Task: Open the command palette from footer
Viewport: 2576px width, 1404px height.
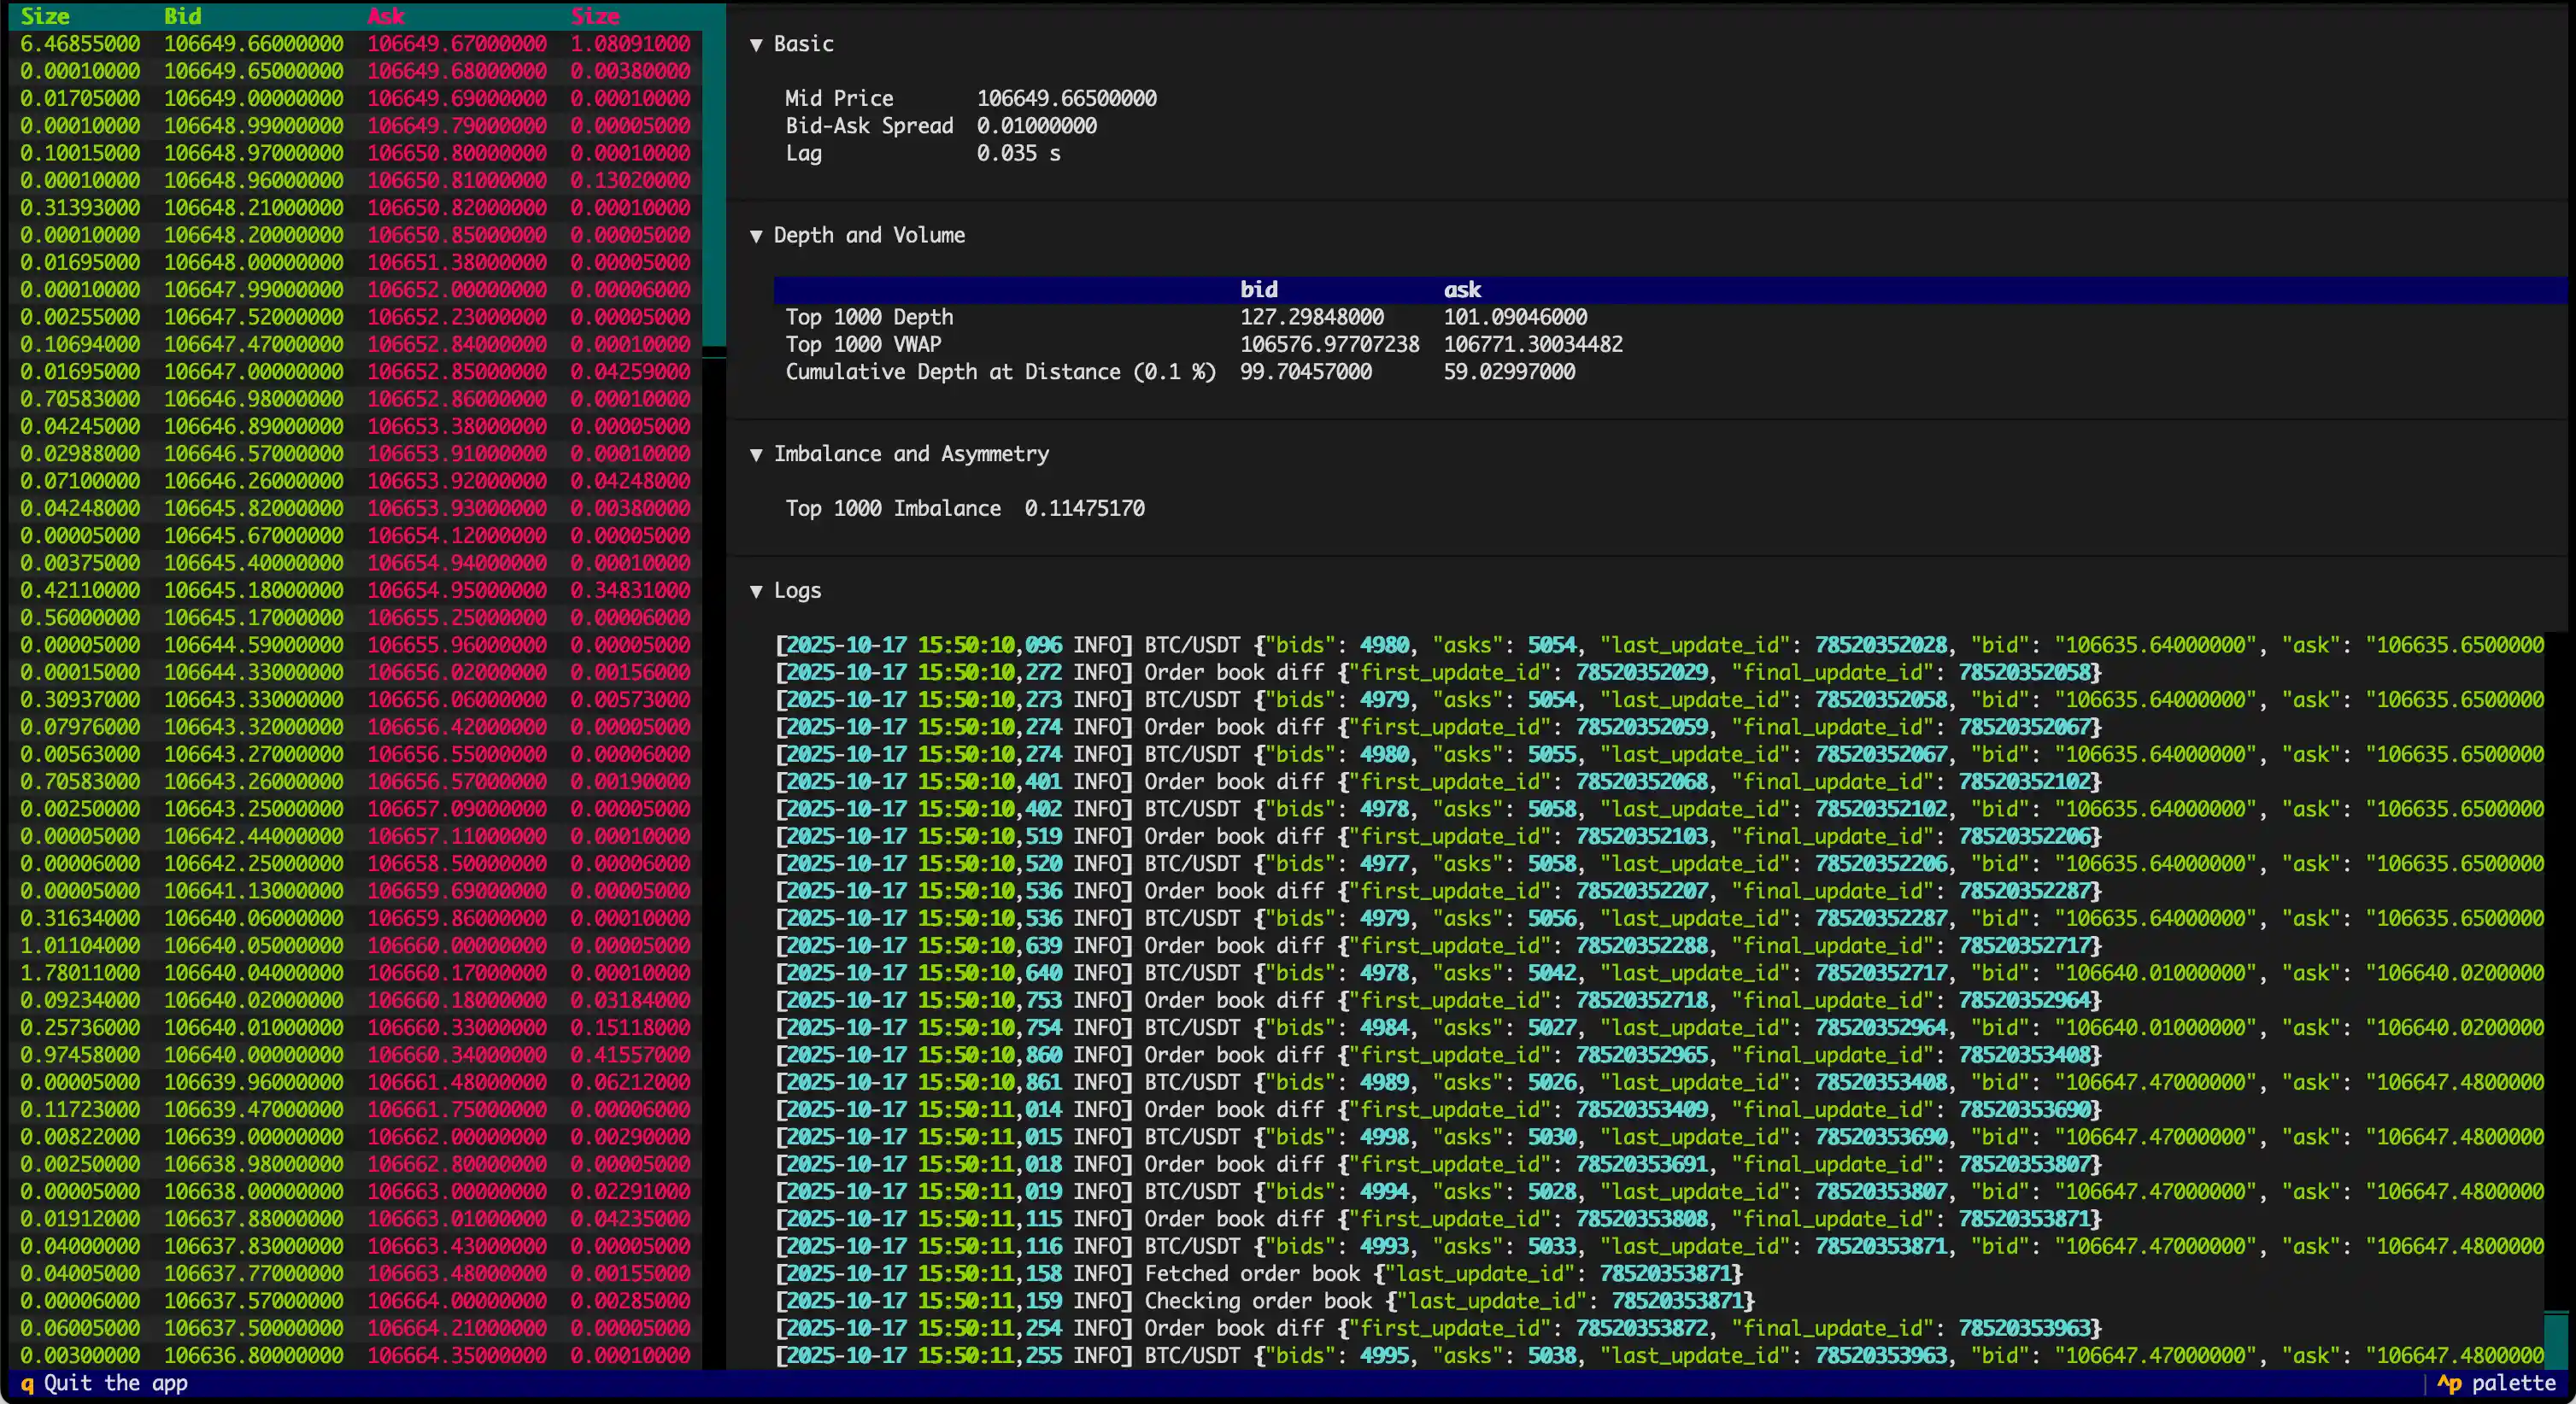Action: (2499, 1383)
